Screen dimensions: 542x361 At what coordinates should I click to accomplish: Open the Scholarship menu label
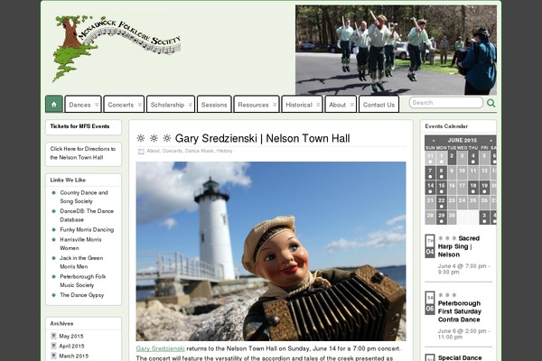tap(167, 105)
